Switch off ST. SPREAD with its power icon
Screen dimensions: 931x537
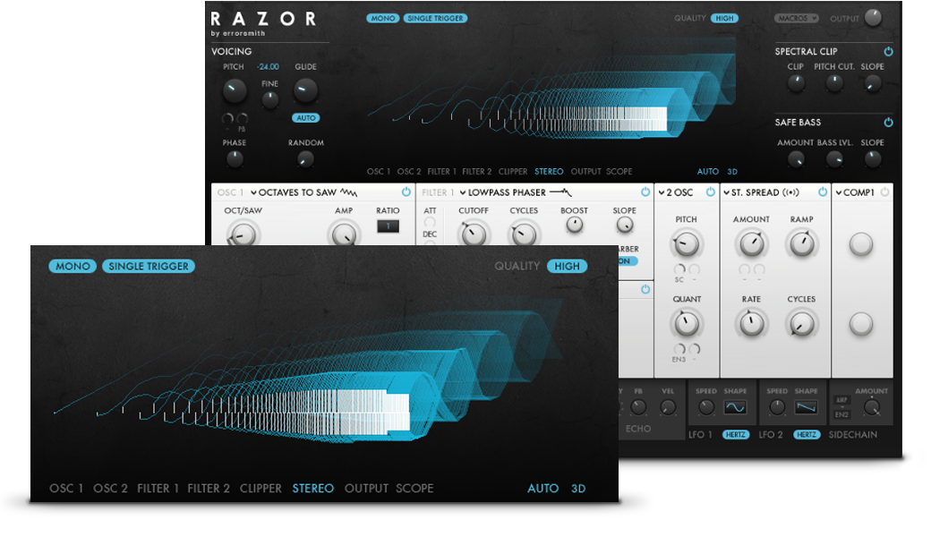[823, 192]
